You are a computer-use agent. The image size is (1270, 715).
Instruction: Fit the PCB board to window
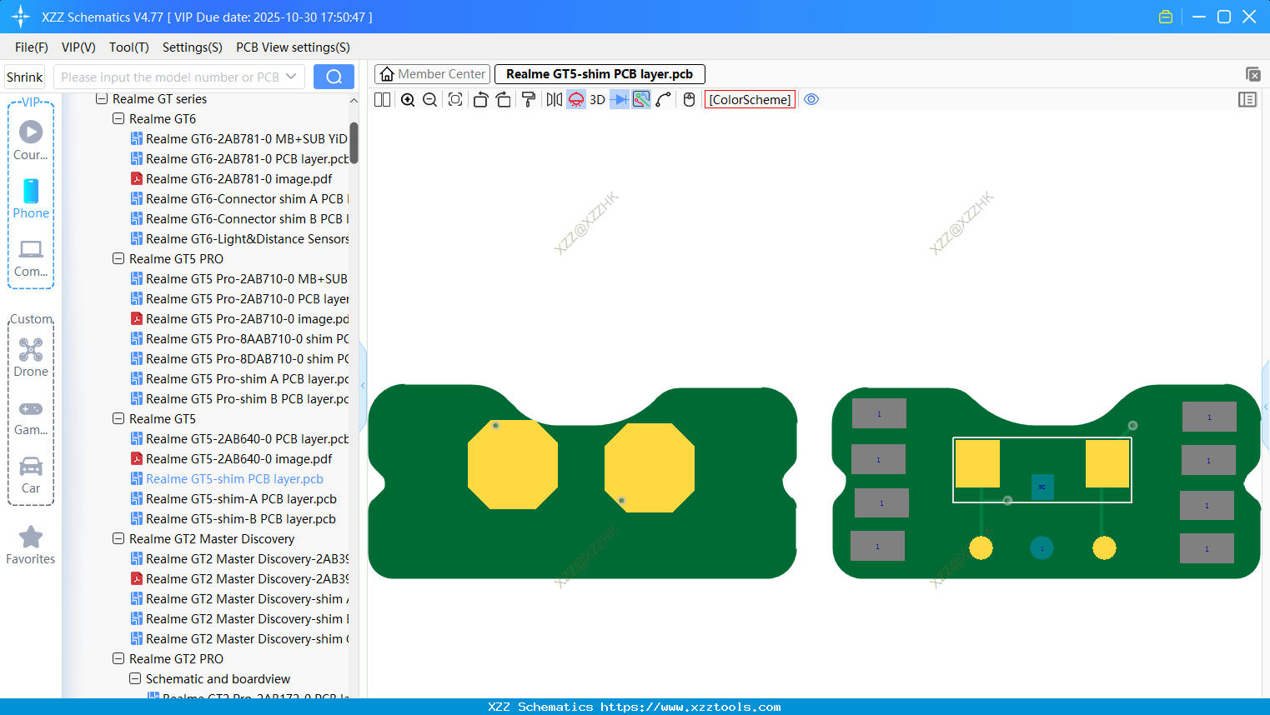[x=455, y=100]
